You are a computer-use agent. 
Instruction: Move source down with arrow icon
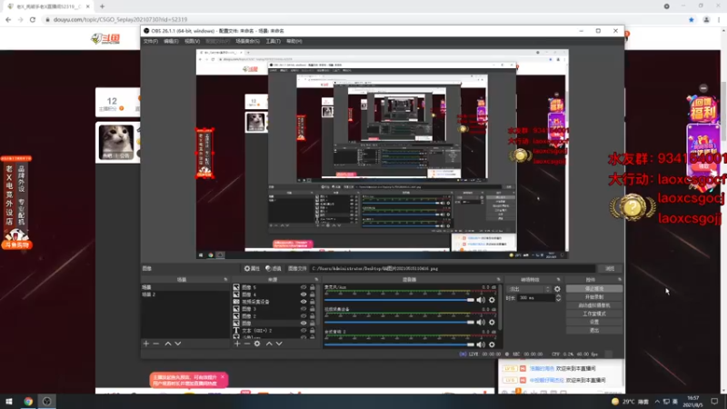click(279, 344)
